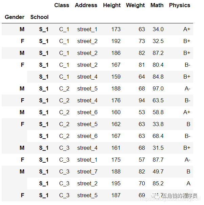Screen dimensions: 204x205
Task: Click the Gender index header
Action: 15,17
